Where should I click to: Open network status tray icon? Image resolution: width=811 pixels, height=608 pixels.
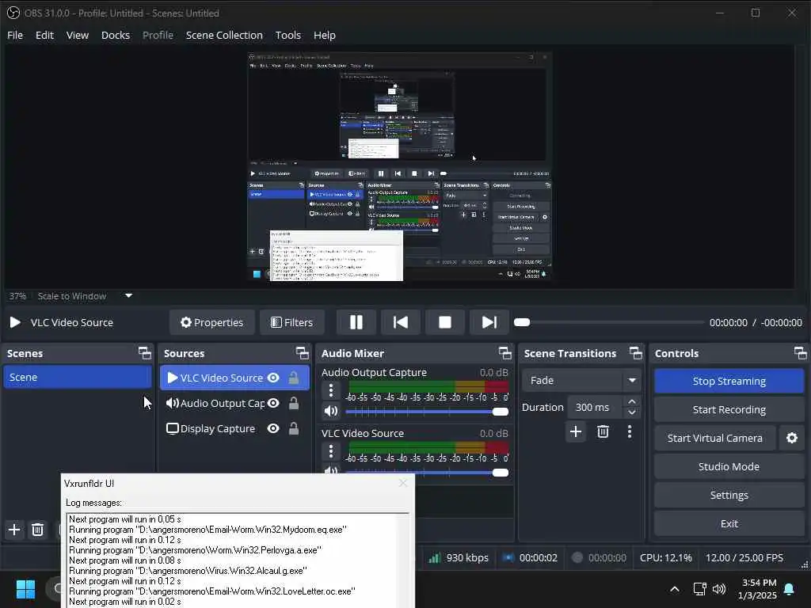(x=699, y=588)
